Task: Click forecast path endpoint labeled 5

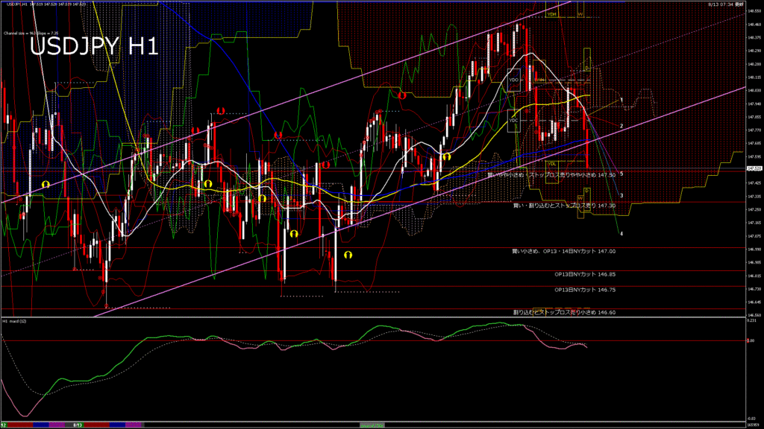Action: (621, 173)
